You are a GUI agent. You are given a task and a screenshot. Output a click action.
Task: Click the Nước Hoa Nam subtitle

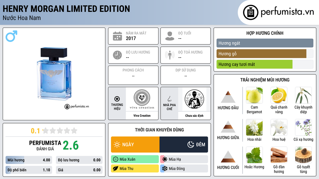[x=22, y=18]
